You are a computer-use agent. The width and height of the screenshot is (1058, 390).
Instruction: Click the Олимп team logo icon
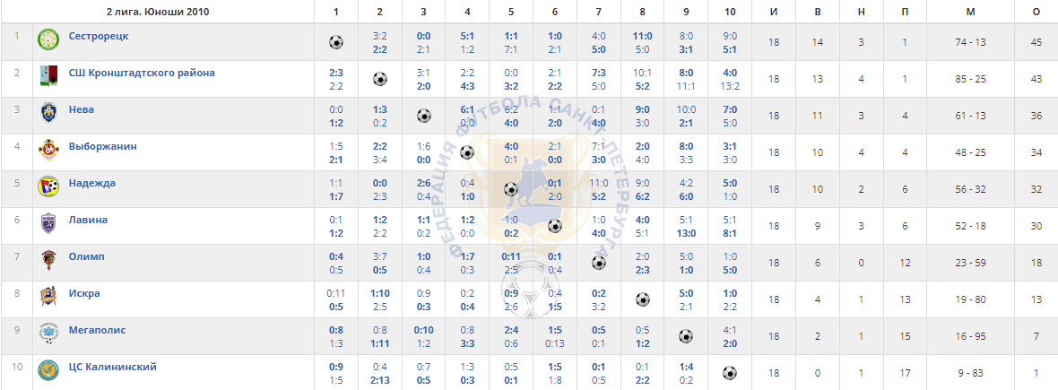pyautogui.click(x=48, y=261)
